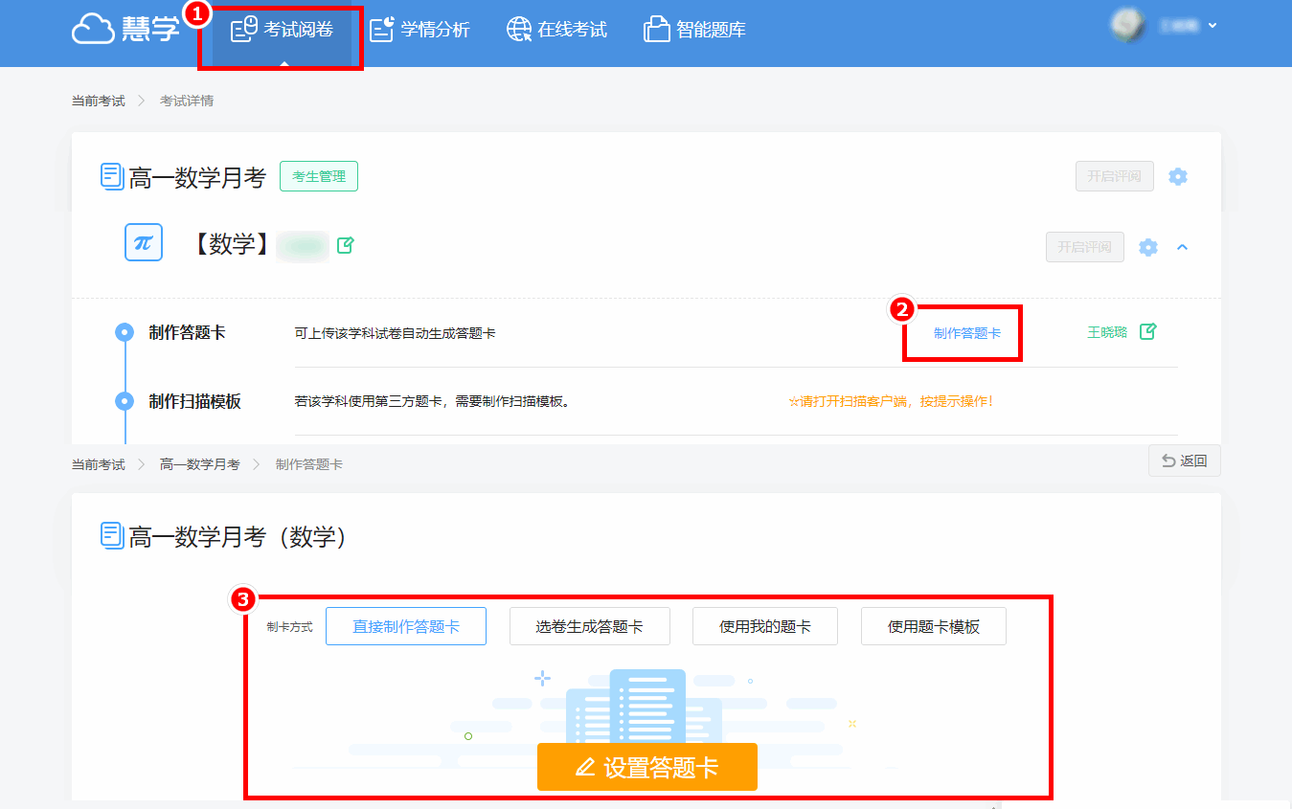This screenshot has width=1292, height=809.
Task: Choose 使用我的题卡 option
Action: (765, 626)
